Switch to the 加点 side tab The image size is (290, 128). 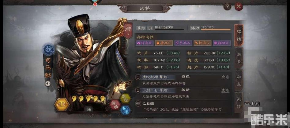(x=239, y=81)
